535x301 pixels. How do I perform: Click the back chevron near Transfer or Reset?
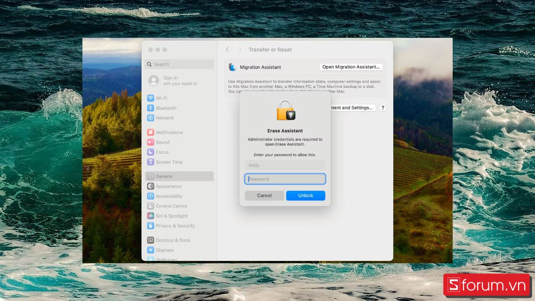pyautogui.click(x=227, y=49)
